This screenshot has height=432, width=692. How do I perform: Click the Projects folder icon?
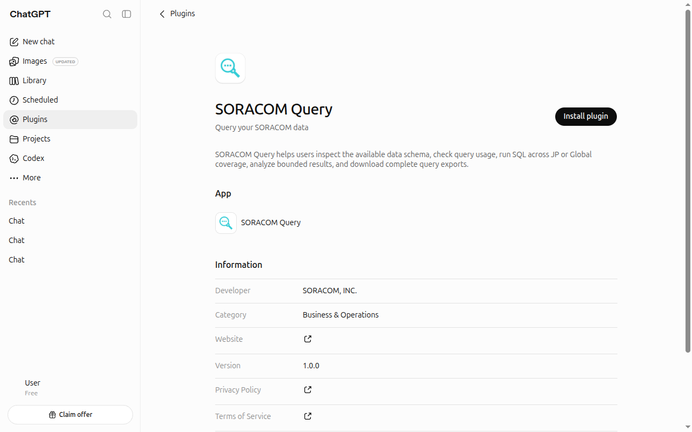(x=14, y=139)
